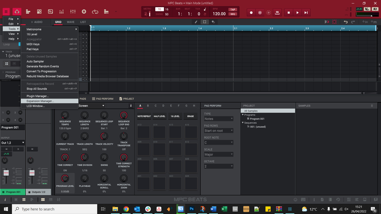Click the NOTE REPEAT button
Image resolution: width=381 pixels, height=214 pixels.
(x=144, y=116)
